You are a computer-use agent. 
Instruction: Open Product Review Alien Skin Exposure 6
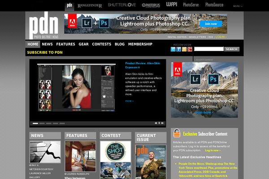143,65
